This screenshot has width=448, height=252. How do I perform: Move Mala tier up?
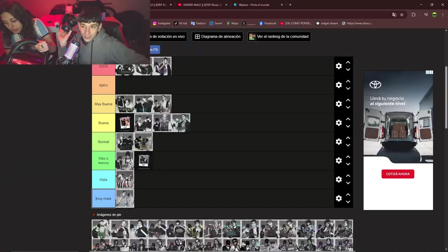[348, 176]
